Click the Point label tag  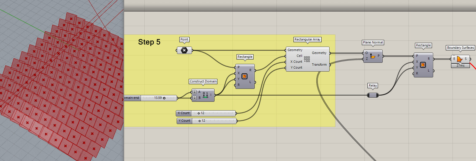point(184,39)
